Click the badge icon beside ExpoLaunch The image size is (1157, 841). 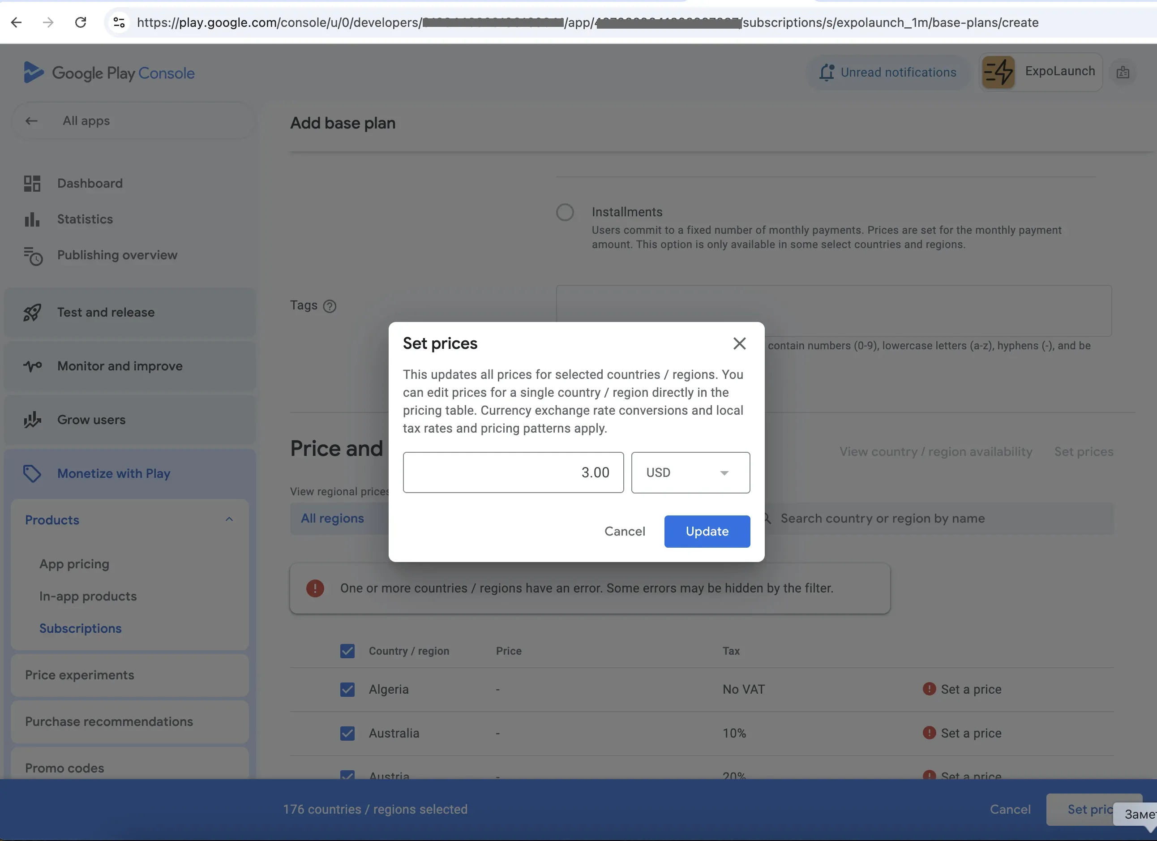1123,73
